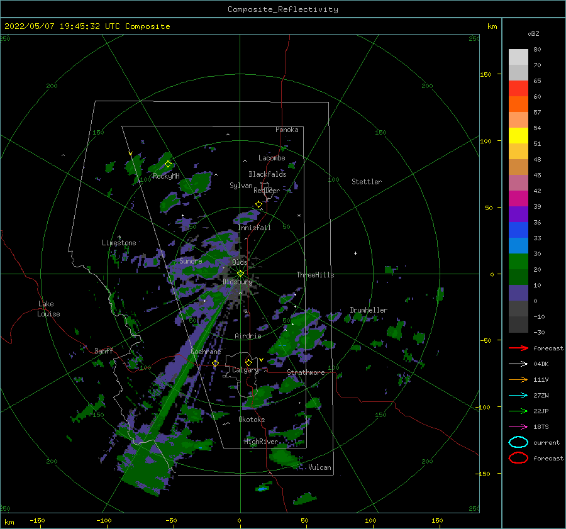Click yellow diamond at radar center by Olds
This screenshot has width=566, height=529.
[240, 274]
